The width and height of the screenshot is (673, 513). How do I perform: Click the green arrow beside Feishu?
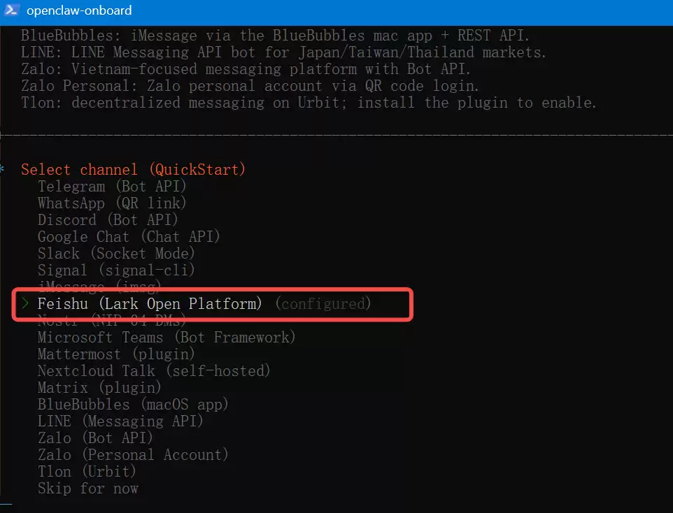[x=26, y=304]
